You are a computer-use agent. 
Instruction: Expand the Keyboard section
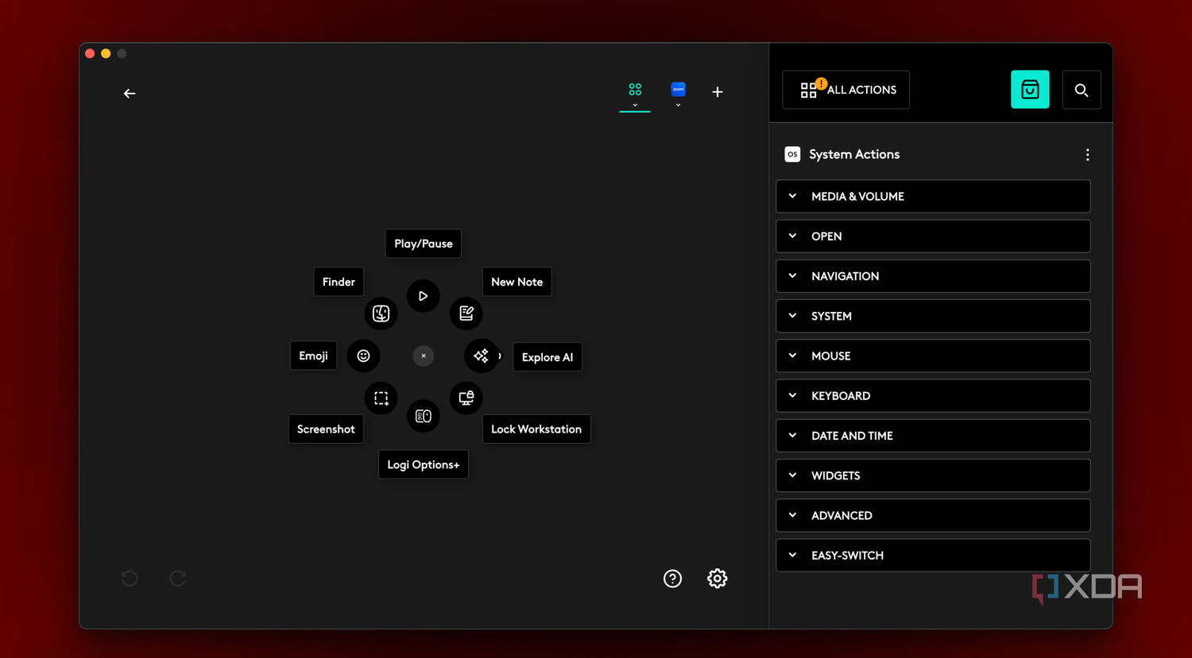pyautogui.click(x=933, y=396)
